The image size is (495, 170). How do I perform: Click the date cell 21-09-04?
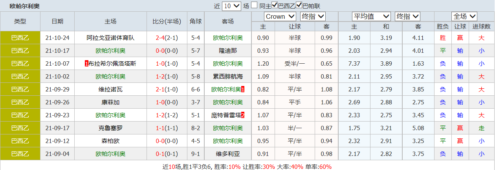[x=57, y=154]
